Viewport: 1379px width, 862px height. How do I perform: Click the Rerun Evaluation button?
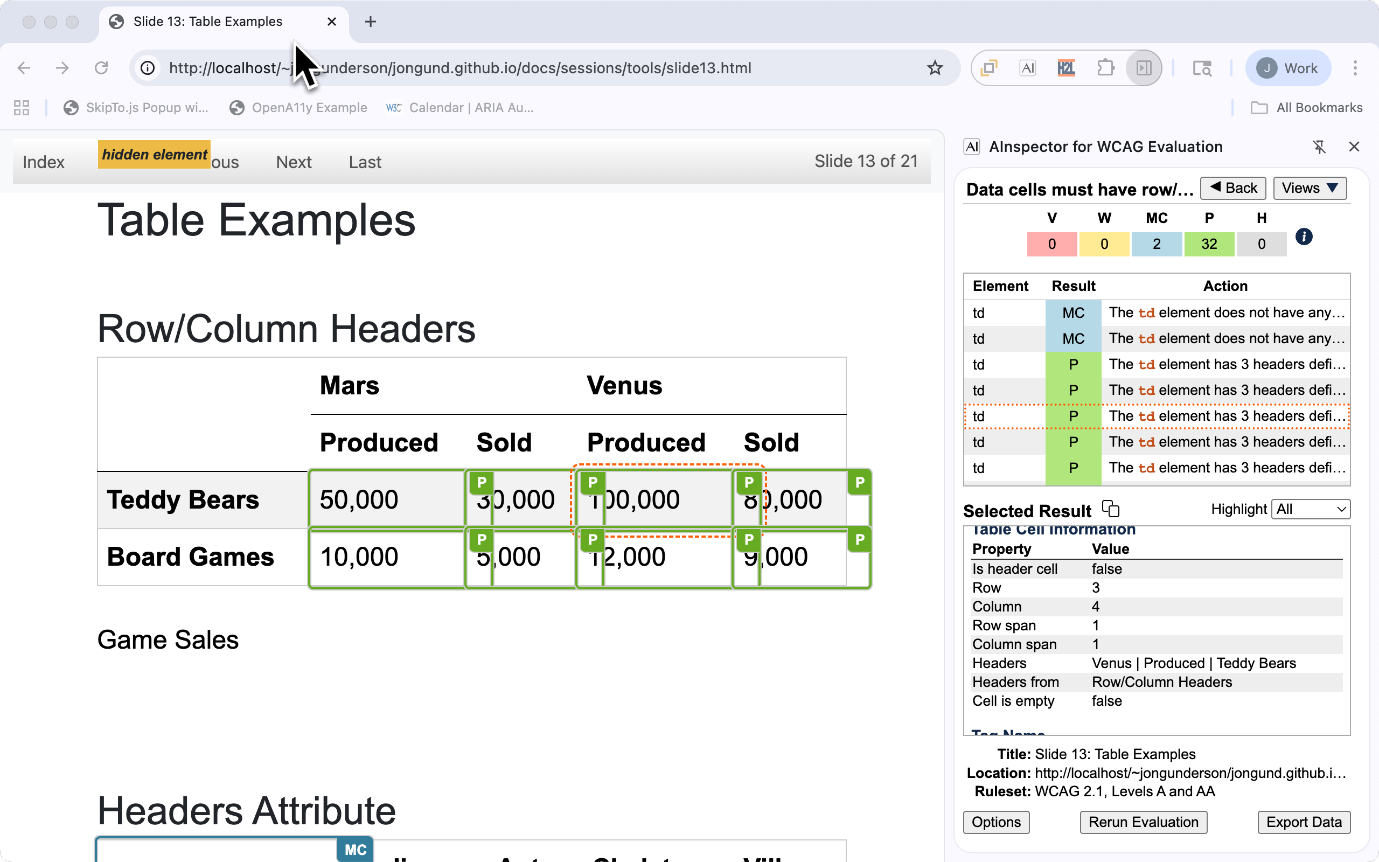tap(1143, 822)
